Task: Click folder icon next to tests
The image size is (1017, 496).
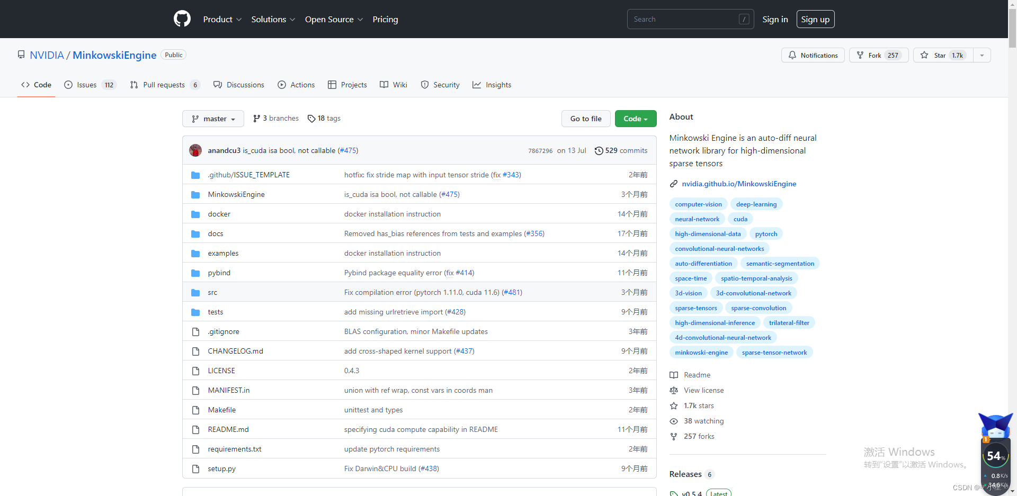Action: (195, 312)
